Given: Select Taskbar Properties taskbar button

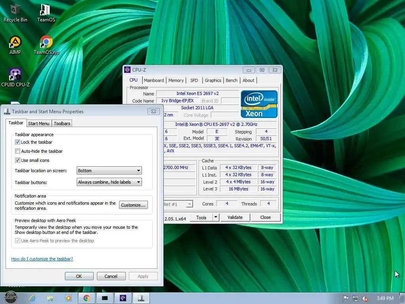Looking at the screenshot, I should [141, 298].
